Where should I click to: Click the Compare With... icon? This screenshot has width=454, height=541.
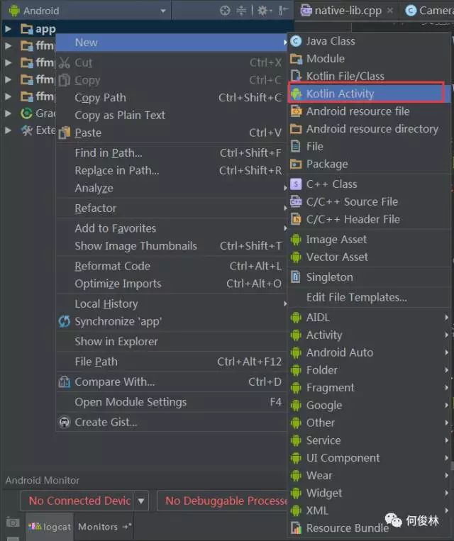pyautogui.click(x=65, y=382)
